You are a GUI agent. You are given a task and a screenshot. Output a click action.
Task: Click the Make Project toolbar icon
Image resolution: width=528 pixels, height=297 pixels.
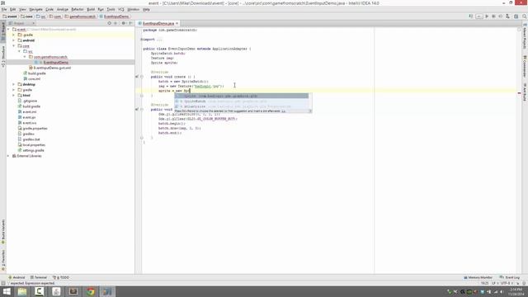tap(471, 16)
